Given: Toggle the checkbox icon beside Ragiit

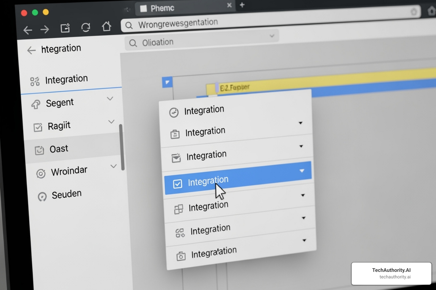Looking at the screenshot, I should click(x=38, y=128).
